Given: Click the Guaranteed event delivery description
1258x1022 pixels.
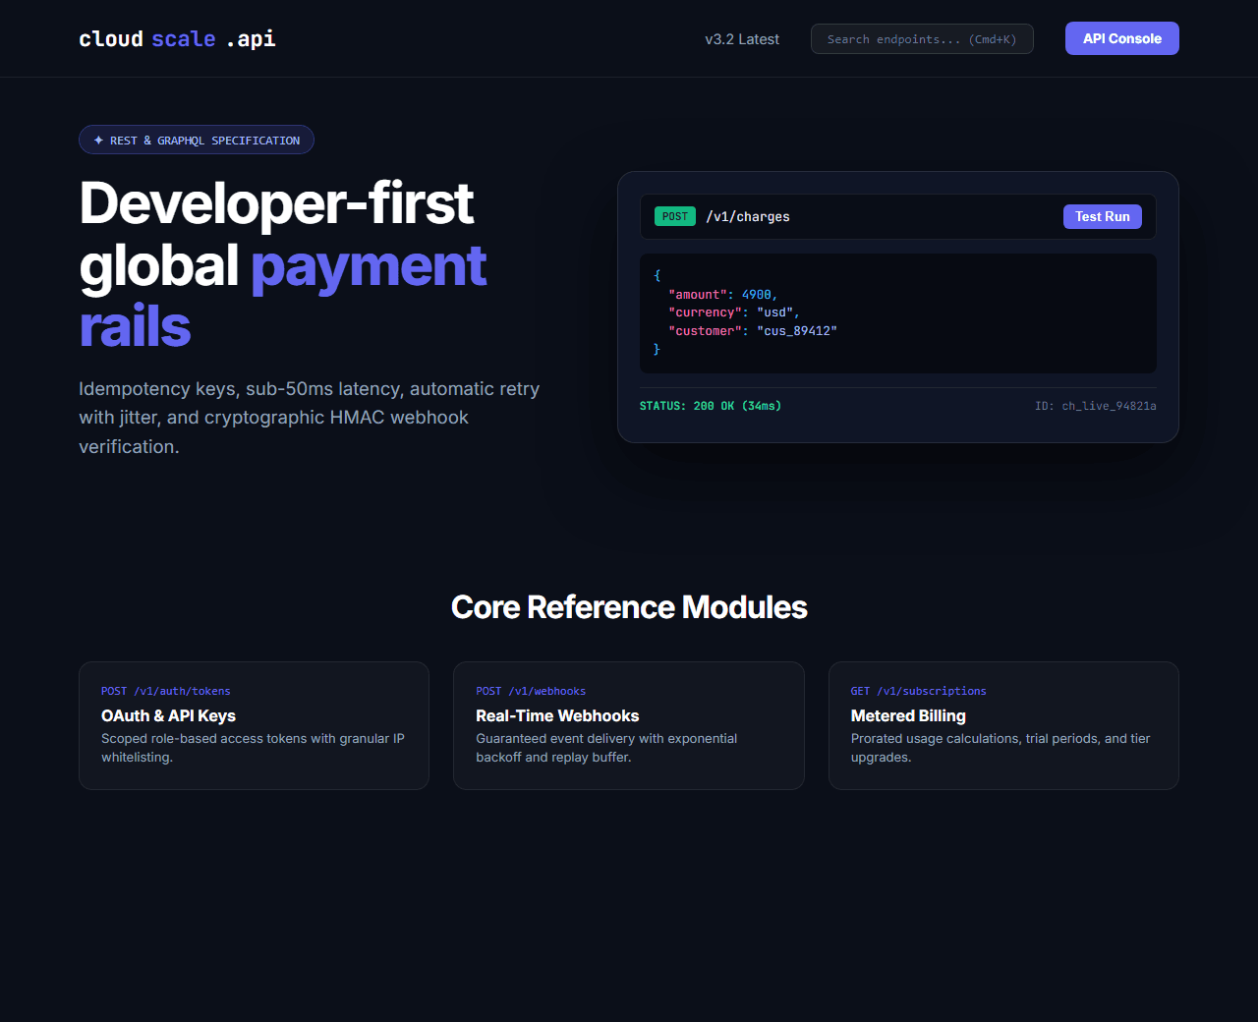Looking at the screenshot, I should click(x=606, y=748).
